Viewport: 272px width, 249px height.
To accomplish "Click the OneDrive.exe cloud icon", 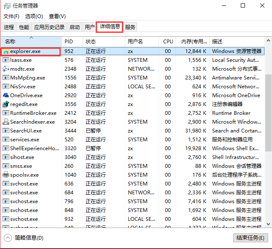I will 6,95.
